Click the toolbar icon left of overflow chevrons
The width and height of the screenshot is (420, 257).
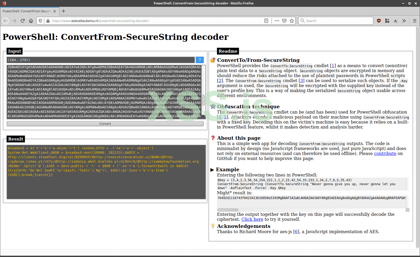pos(396,21)
